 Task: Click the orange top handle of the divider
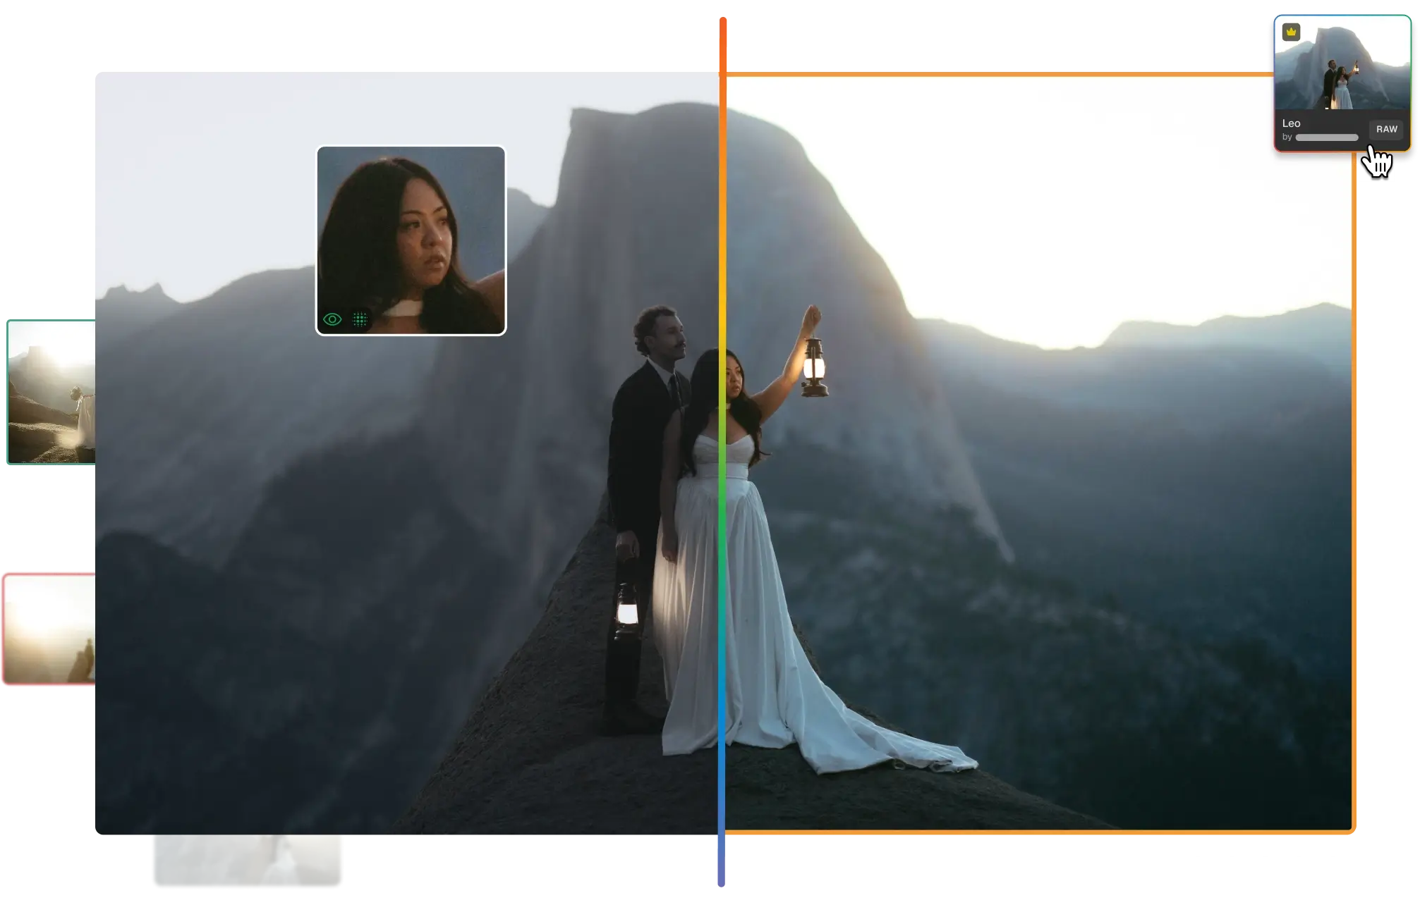[722, 44]
